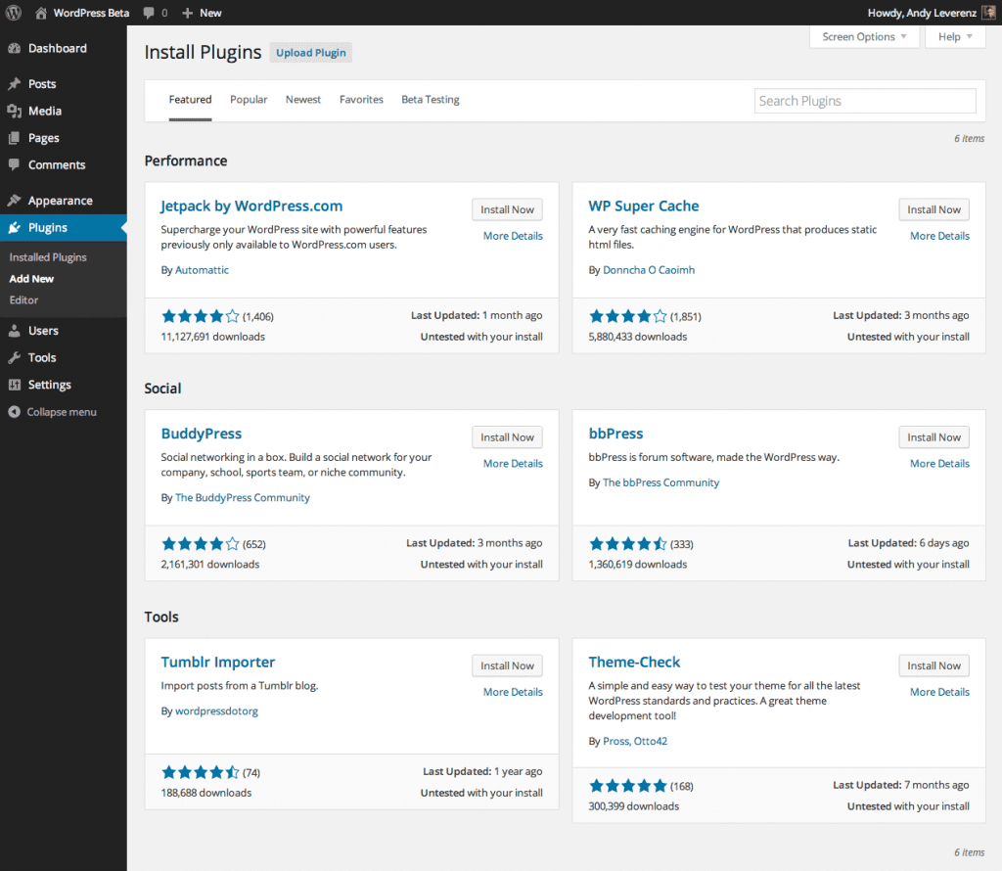Open Add New under the Plugins menu
The image size is (1002, 871).
click(31, 278)
